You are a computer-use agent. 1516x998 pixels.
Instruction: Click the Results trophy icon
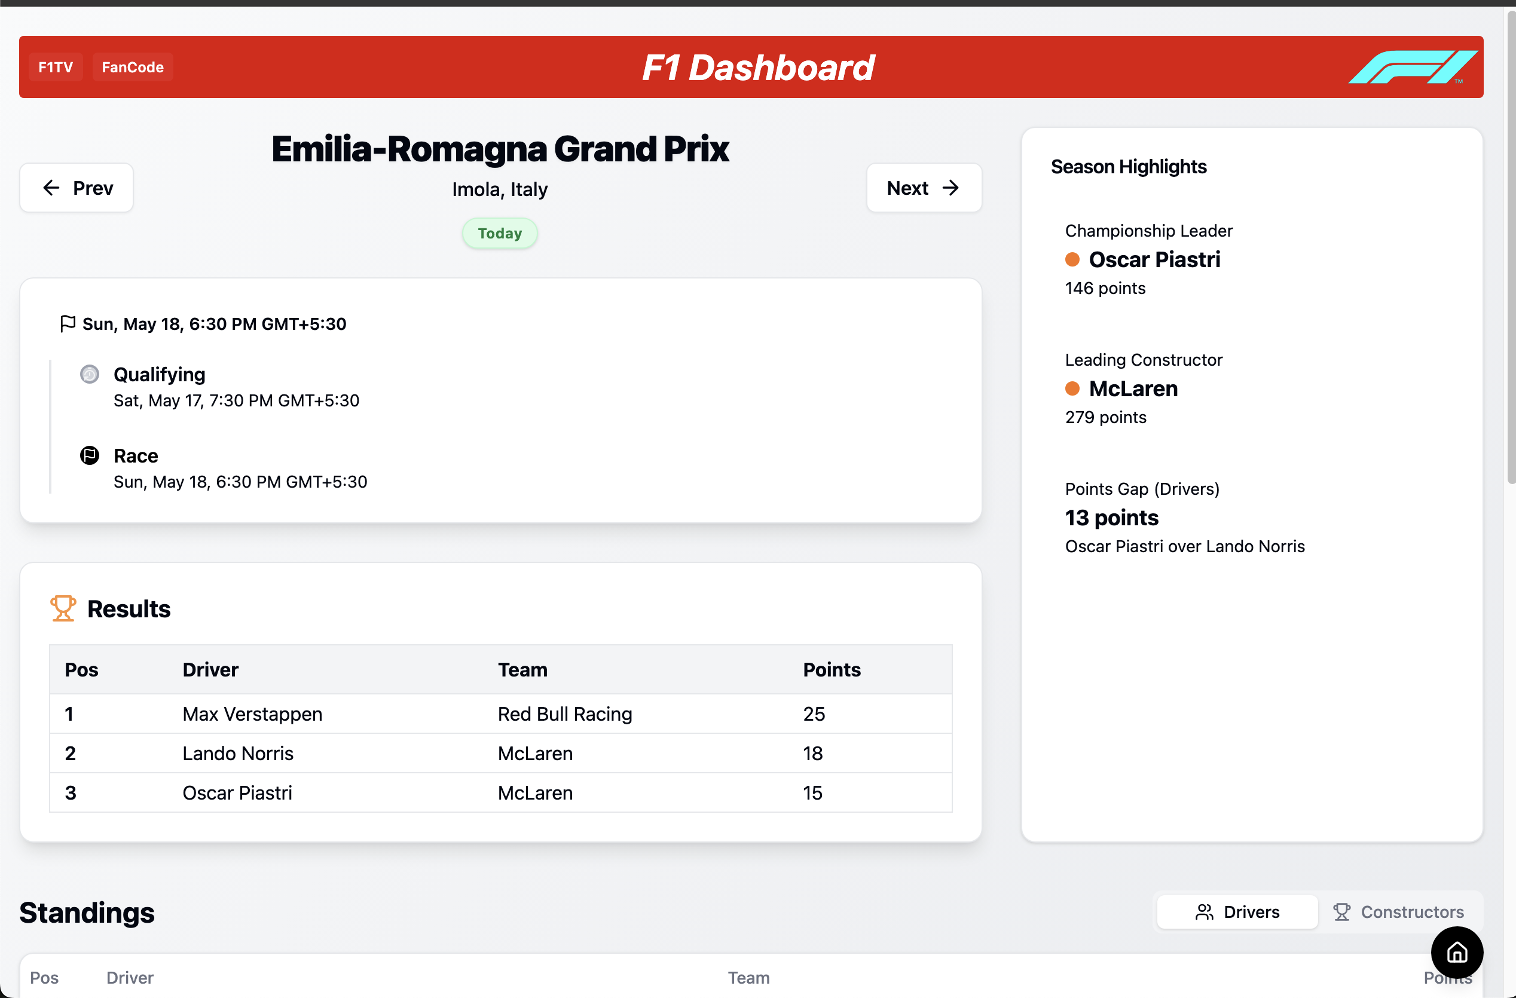tap(63, 608)
